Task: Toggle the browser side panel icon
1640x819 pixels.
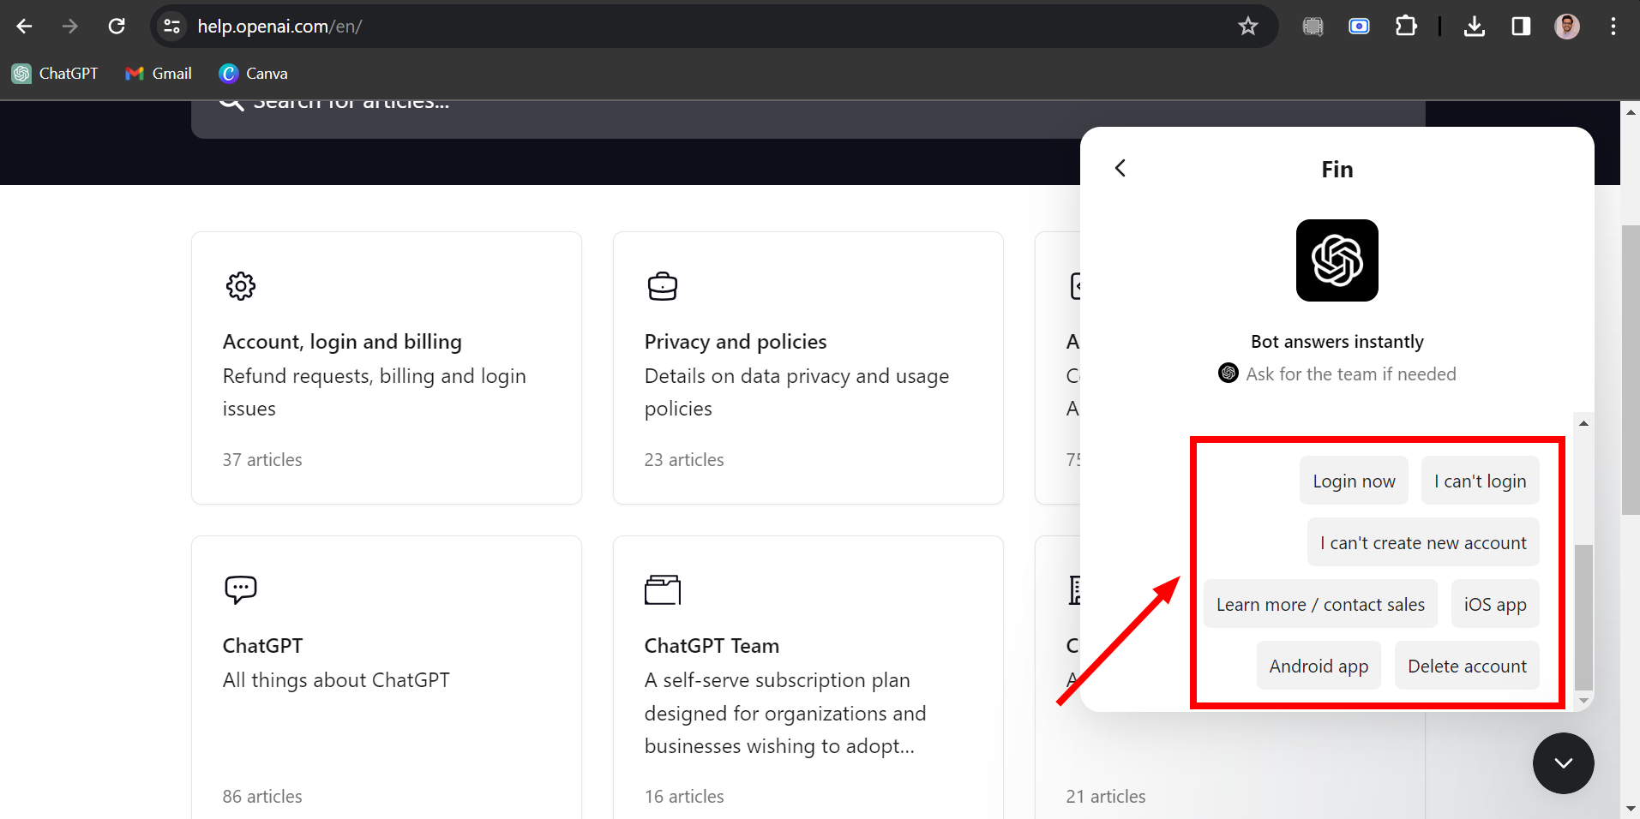Action: point(1521,27)
